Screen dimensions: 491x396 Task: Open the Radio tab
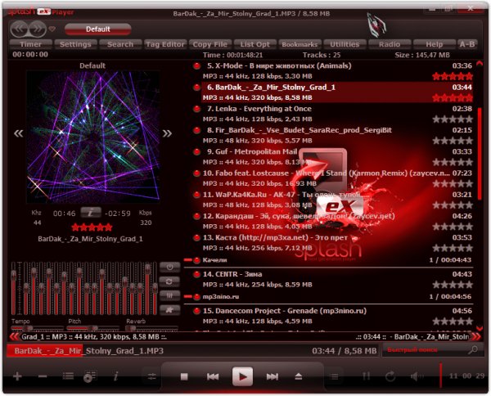[x=390, y=44]
